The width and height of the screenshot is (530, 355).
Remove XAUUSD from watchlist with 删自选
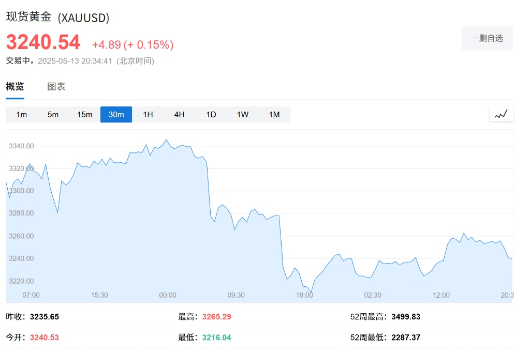point(488,38)
